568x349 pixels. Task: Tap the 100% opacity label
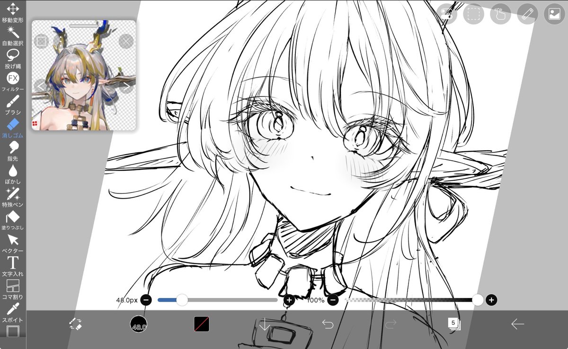click(316, 300)
